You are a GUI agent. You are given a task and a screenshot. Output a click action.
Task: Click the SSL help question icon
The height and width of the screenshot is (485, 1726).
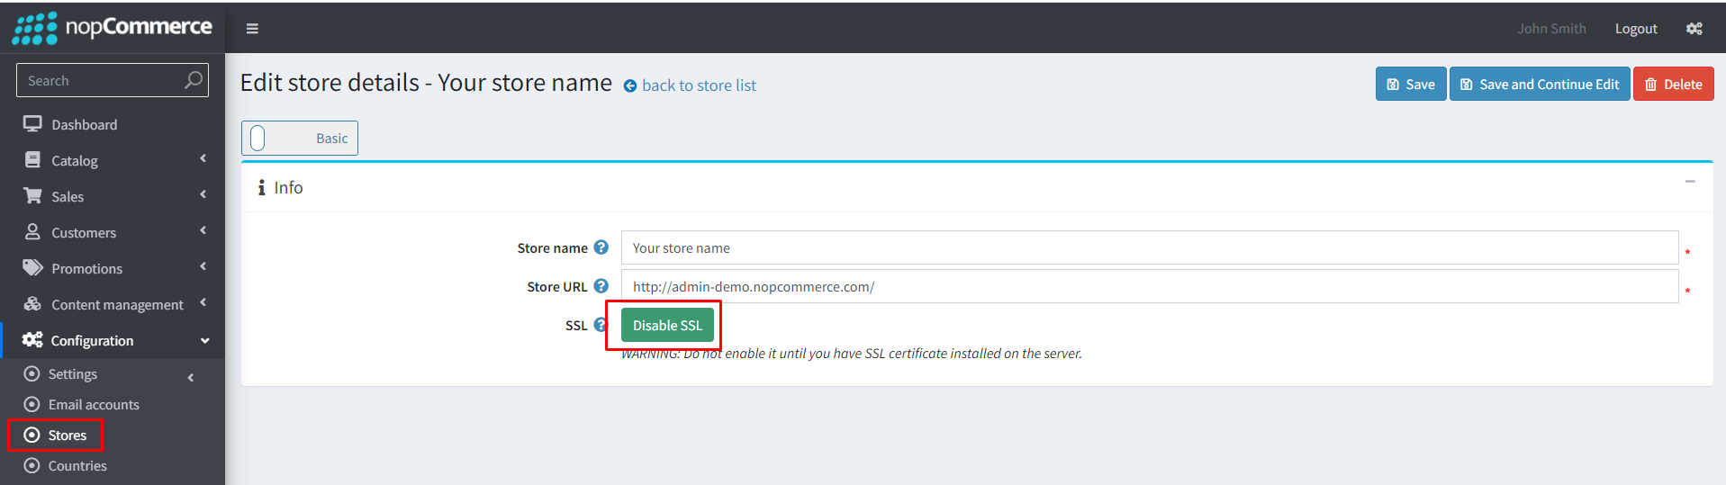click(601, 325)
